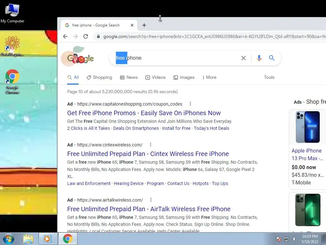Open the volume tray icon
The width and height of the screenshot is (326, 245).
[294, 239]
